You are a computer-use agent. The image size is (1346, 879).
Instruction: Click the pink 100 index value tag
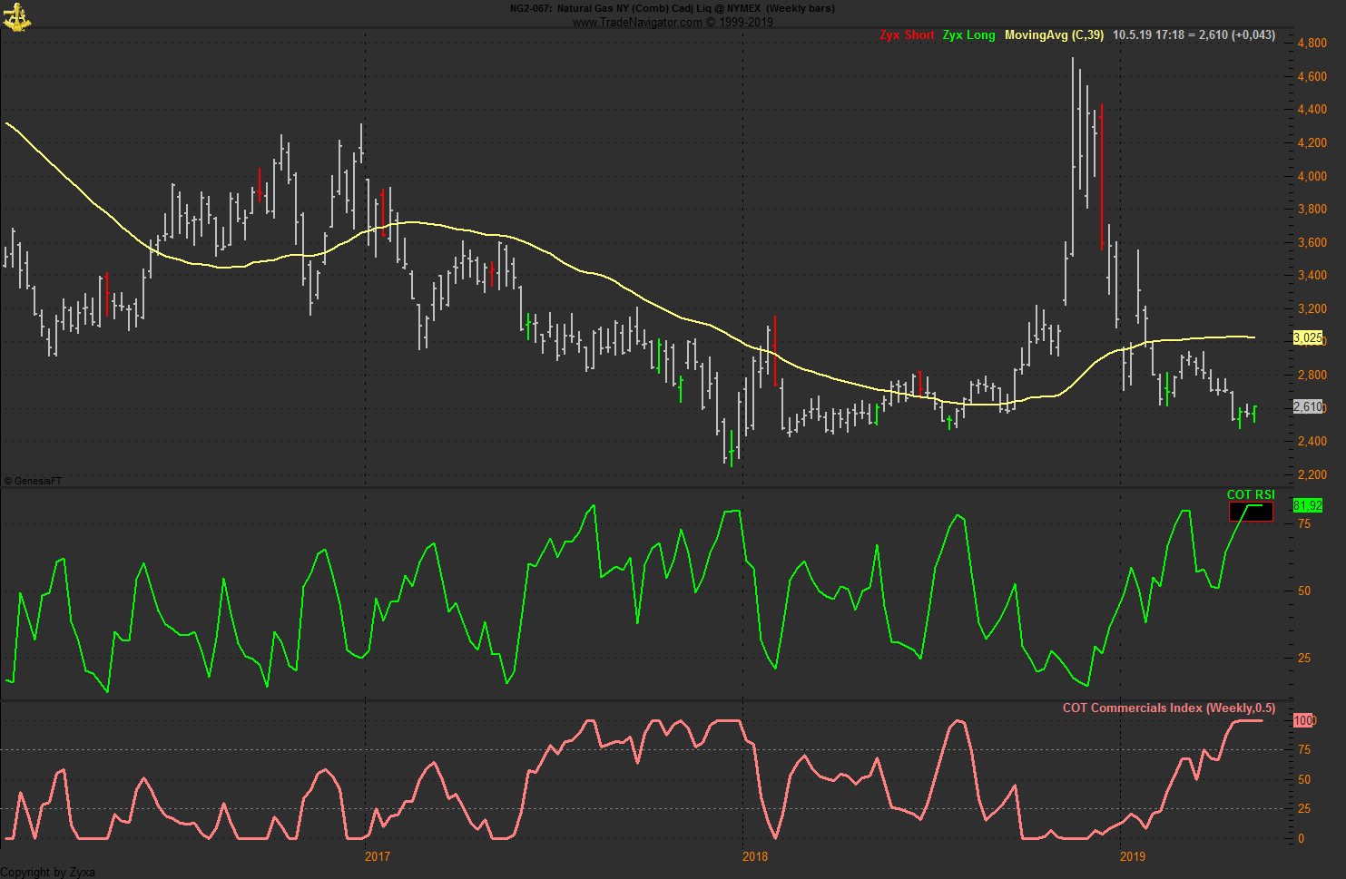[1303, 720]
